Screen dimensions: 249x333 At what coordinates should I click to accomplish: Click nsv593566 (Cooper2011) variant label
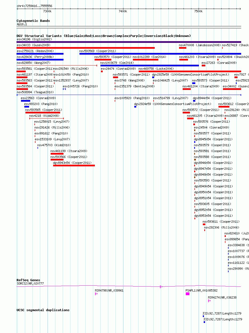(69, 157)
